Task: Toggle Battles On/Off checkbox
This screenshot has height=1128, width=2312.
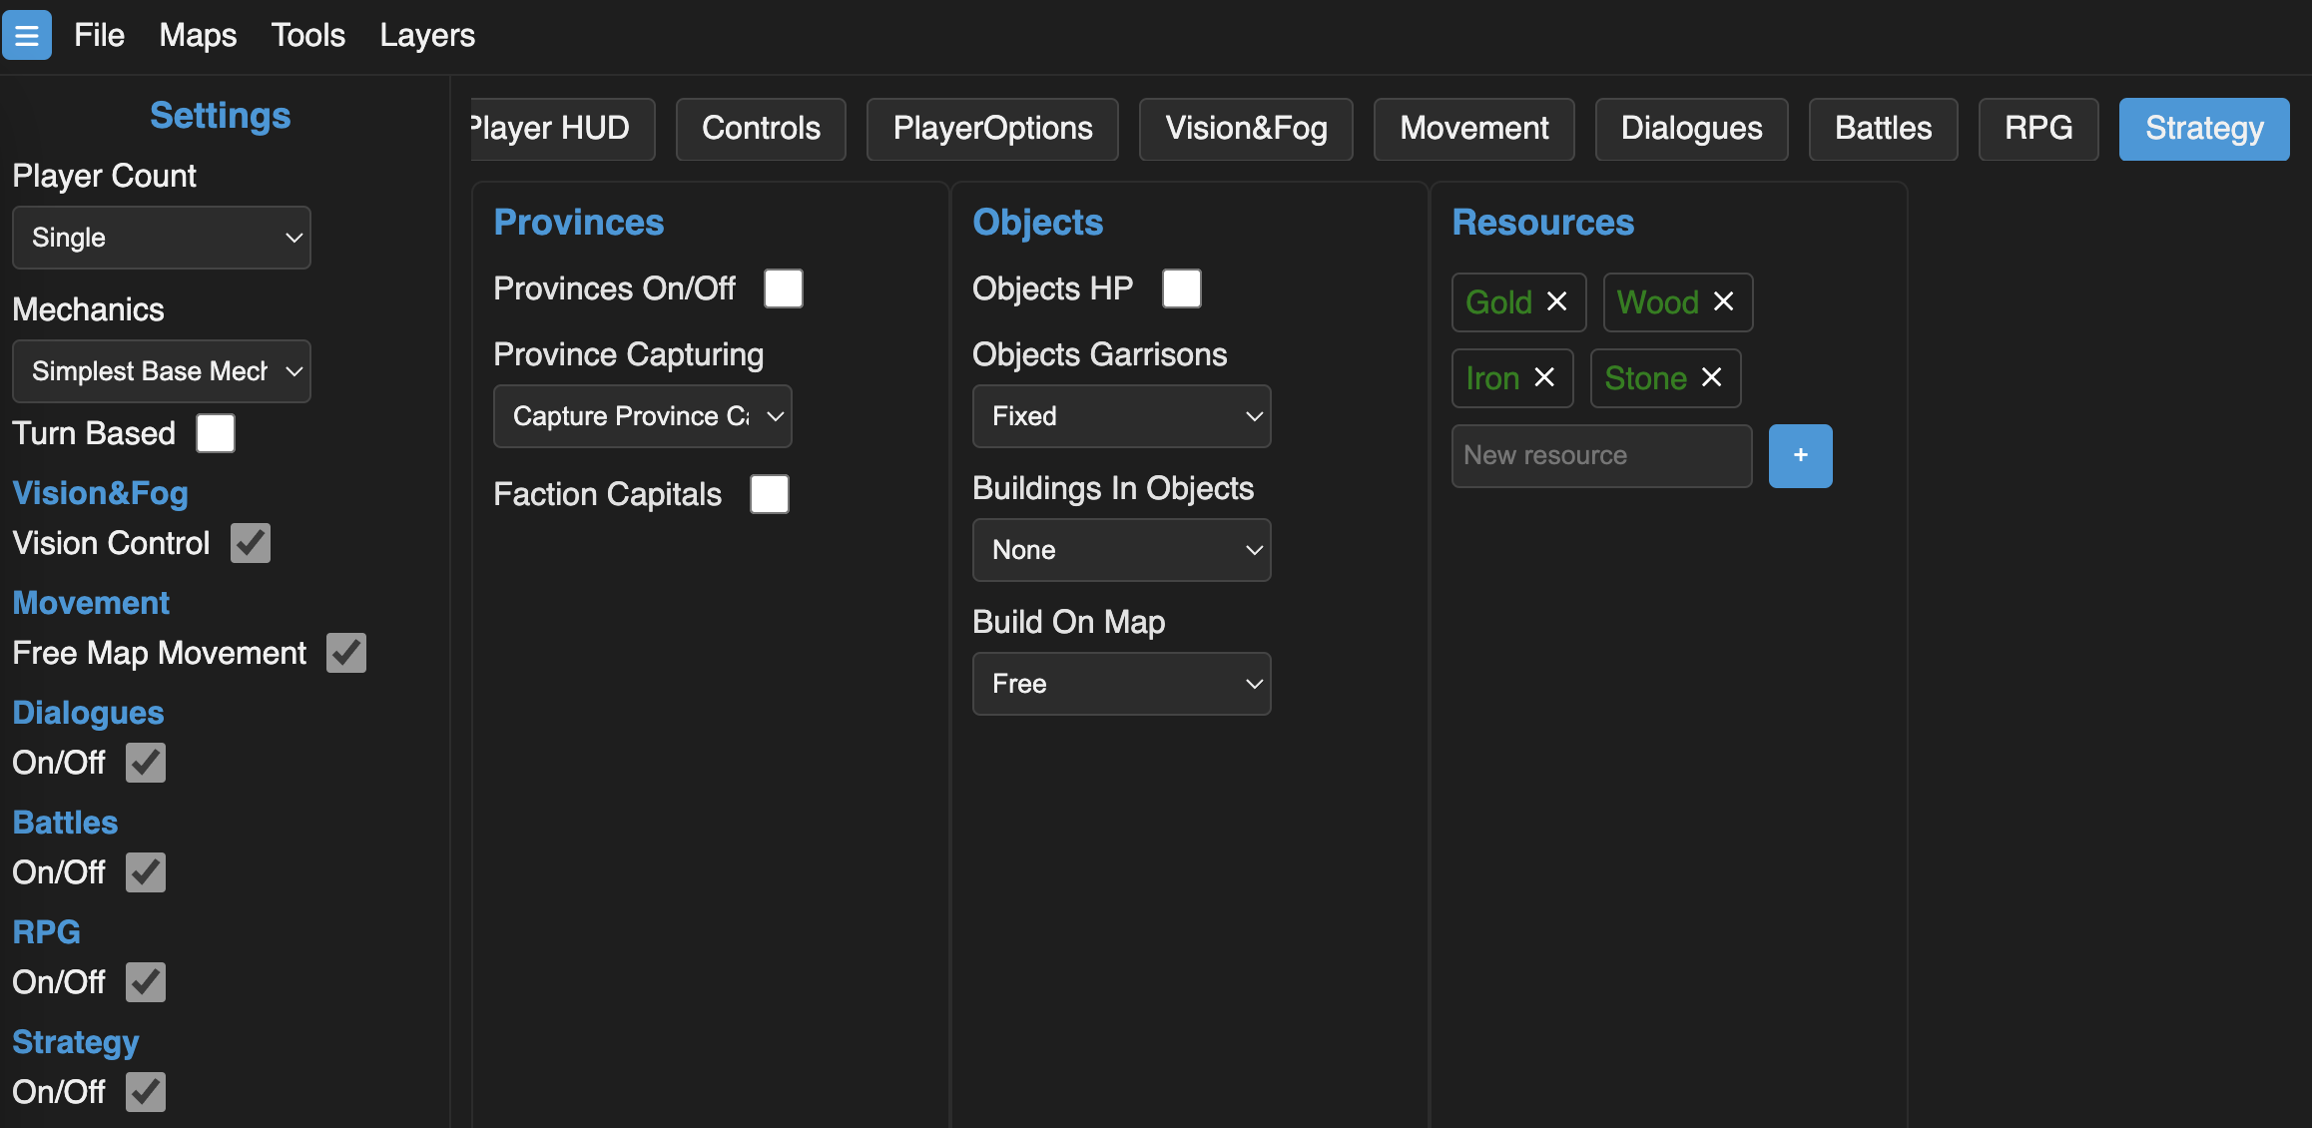Action: click(146, 872)
